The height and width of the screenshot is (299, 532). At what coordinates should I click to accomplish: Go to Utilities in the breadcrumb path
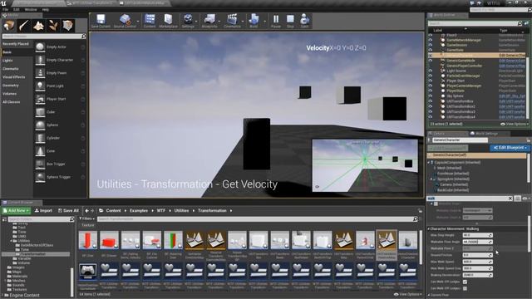[x=181, y=210]
